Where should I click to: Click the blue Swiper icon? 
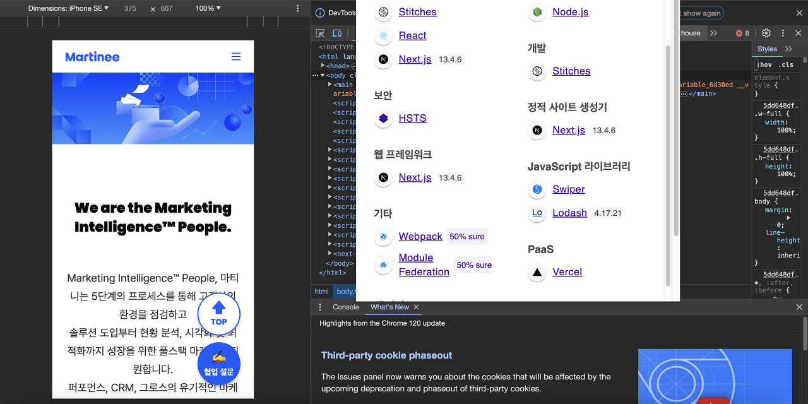pyautogui.click(x=537, y=189)
